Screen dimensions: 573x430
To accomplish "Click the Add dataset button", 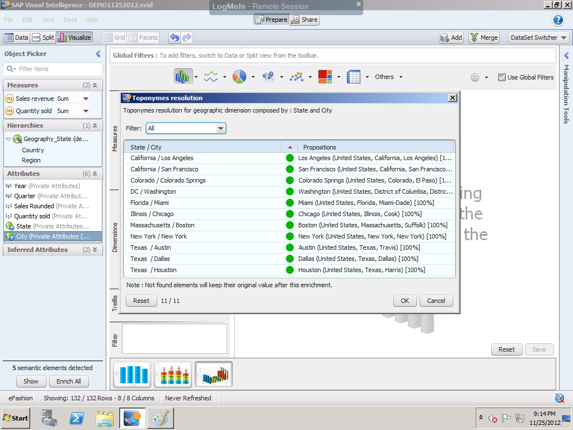I will tap(452, 38).
